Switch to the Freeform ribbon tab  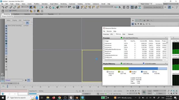16,14
